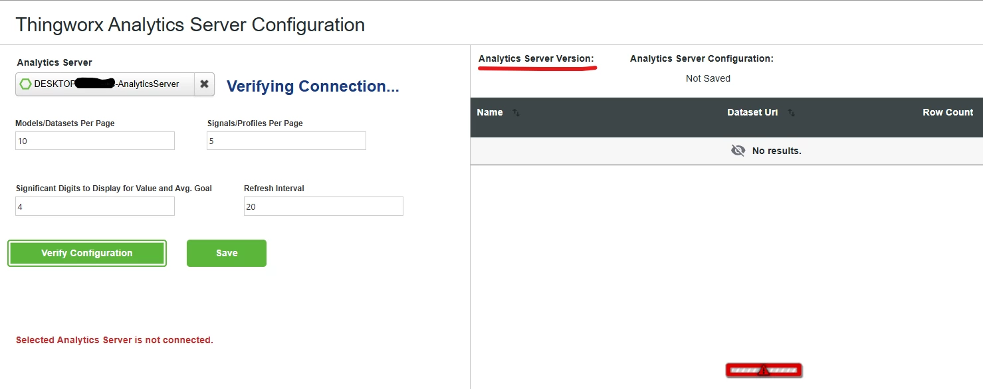Click the Thingworx Analytics Server Configuration title

(x=190, y=25)
